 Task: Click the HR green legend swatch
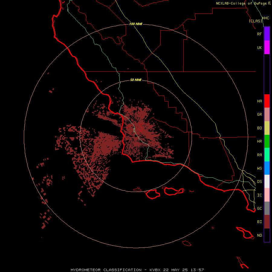pyautogui.click(x=267, y=141)
